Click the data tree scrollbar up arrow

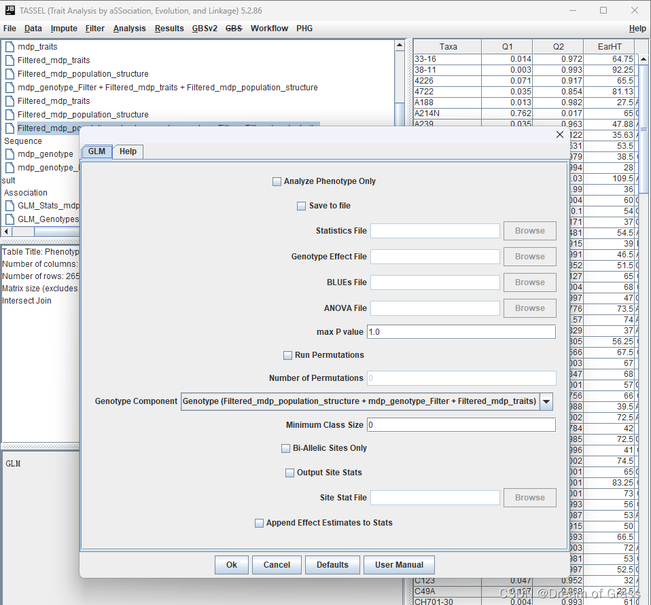coord(400,45)
